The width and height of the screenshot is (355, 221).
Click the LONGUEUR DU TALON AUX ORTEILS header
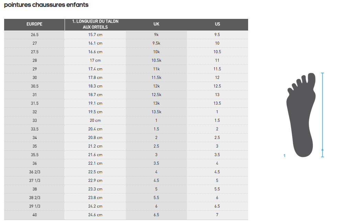(x=95, y=24)
